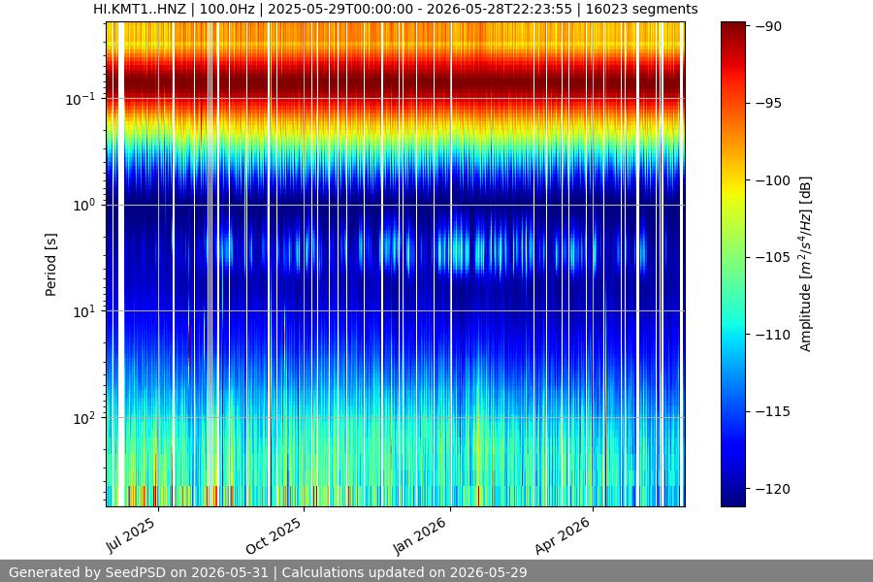Click the −110 colorbar tick label

[772, 335]
